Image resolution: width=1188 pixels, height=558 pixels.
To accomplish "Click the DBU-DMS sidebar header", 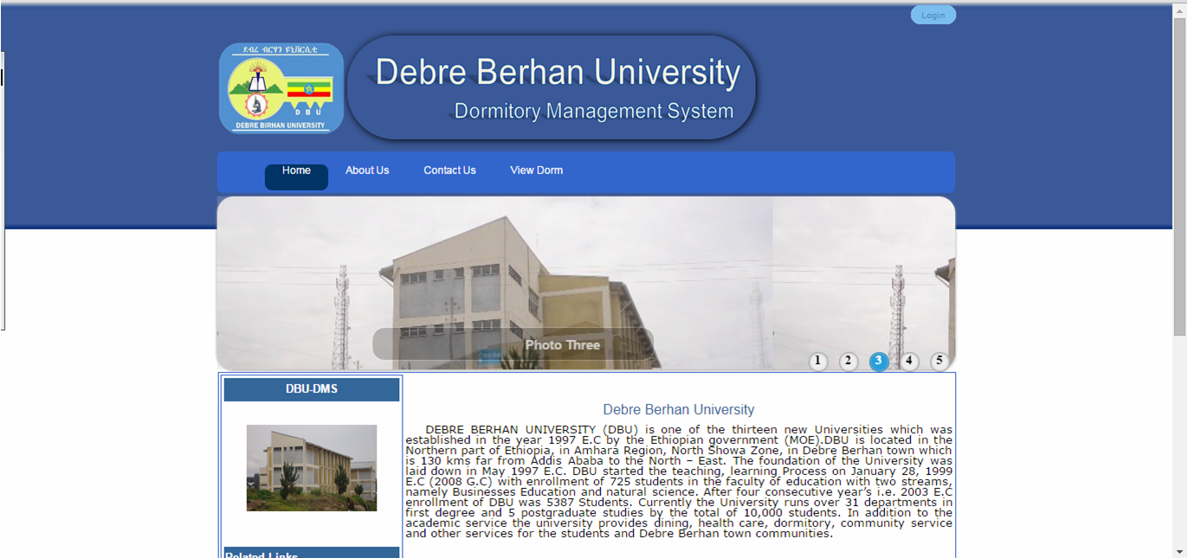I will coord(312,389).
